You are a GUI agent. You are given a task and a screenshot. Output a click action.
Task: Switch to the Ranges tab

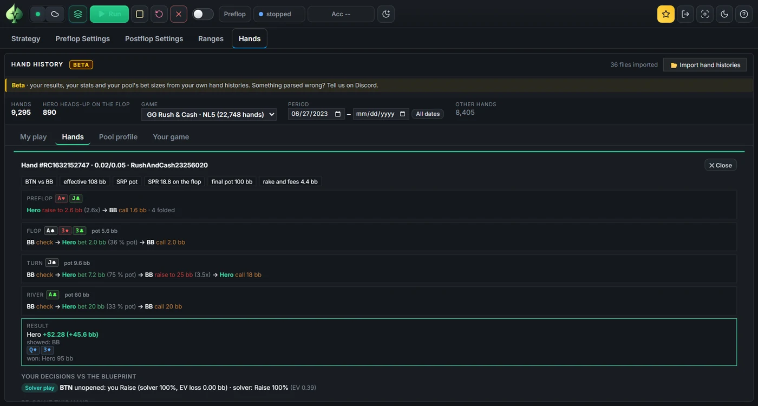coord(211,38)
